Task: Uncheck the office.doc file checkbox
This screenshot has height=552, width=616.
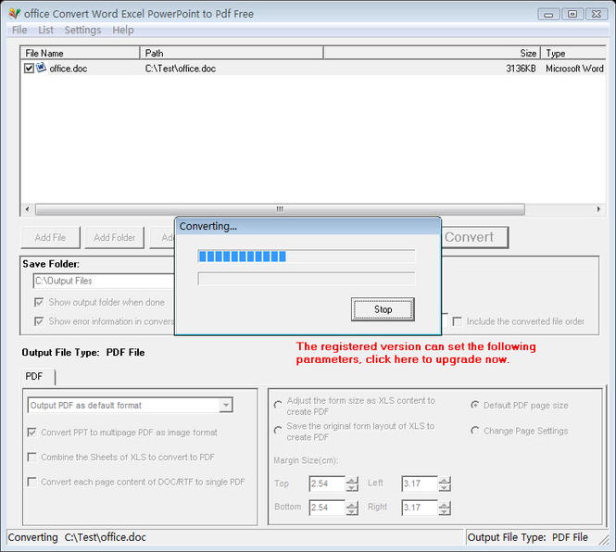Action: coord(29,69)
